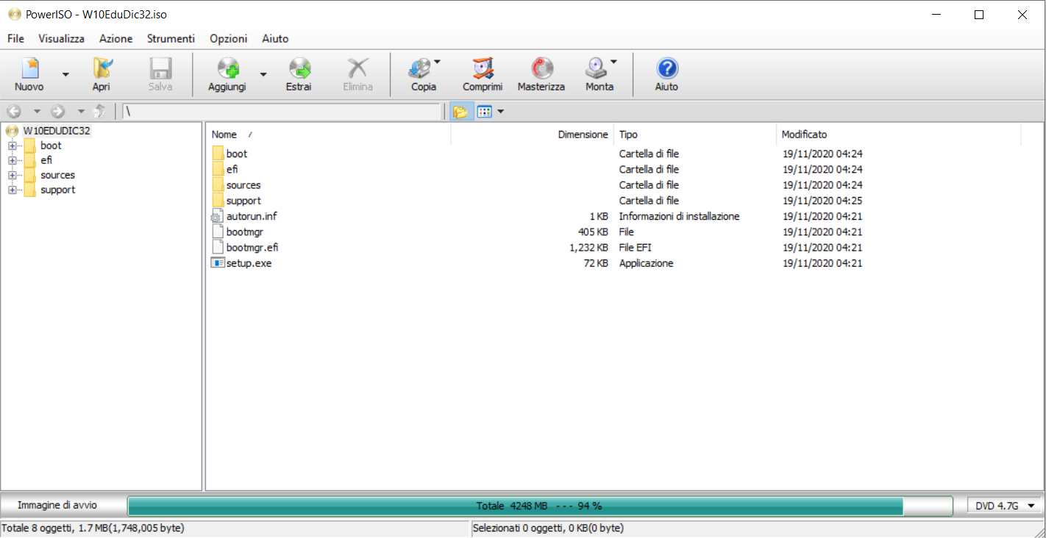Screen dimensions: 1046x538
Task: Select efi folder icon in file list
Action: 218,169
